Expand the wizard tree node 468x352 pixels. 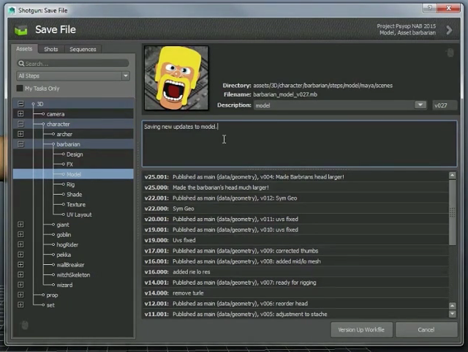20,285
